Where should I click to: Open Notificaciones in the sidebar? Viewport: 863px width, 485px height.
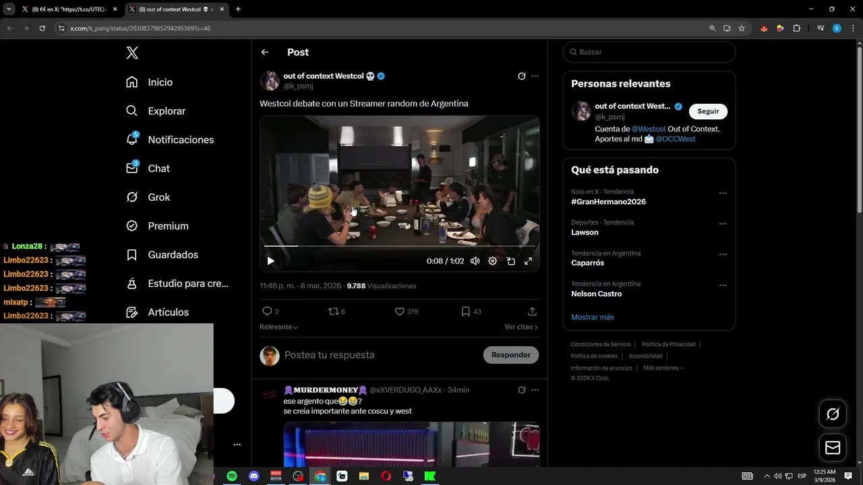(x=170, y=139)
